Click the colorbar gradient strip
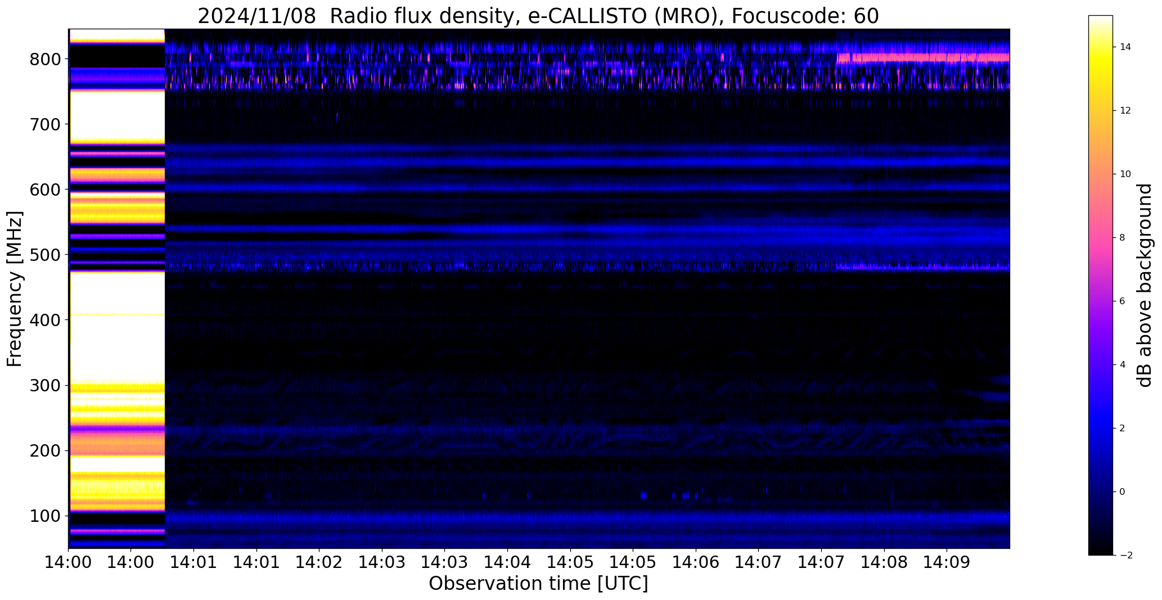The width and height of the screenshot is (1162, 600). 1101,285
